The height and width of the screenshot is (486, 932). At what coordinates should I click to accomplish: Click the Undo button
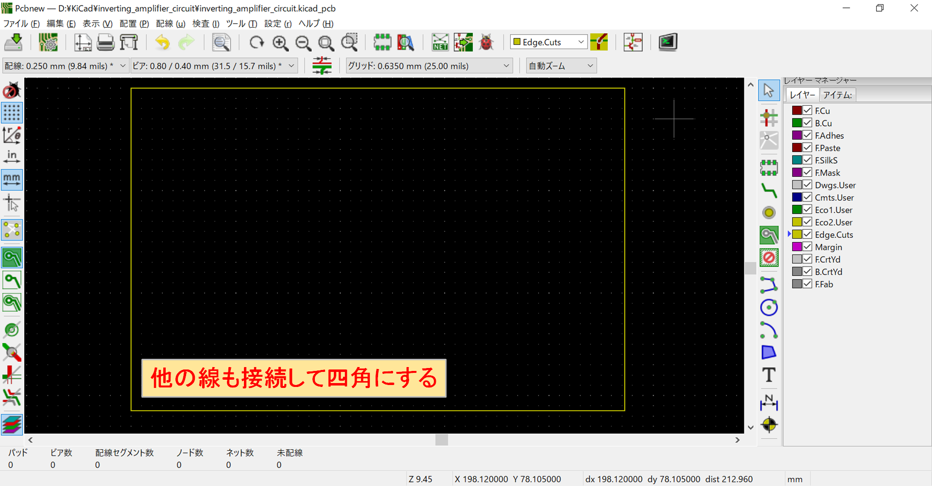(162, 43)
